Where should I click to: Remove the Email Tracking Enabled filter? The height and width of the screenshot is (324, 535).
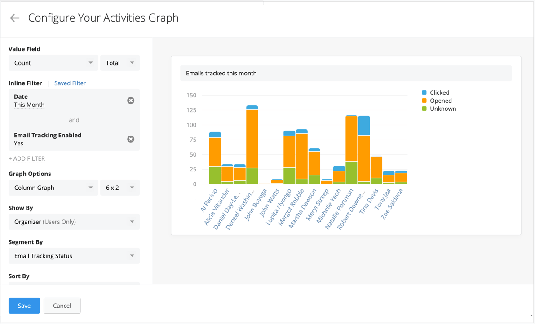(x=131, y=139)
